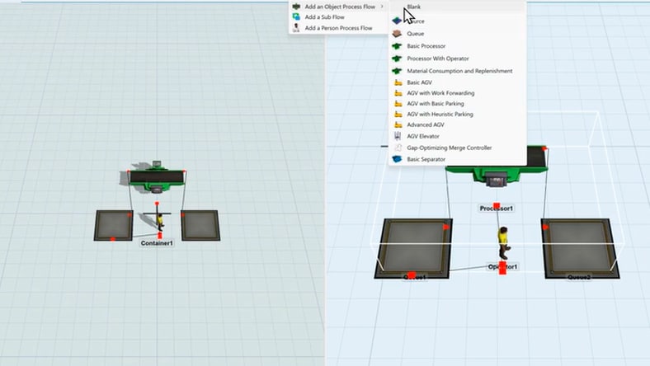Select Basic AGV template
The width and height of the screenshot is (650, 366).
tap(457, 82)
